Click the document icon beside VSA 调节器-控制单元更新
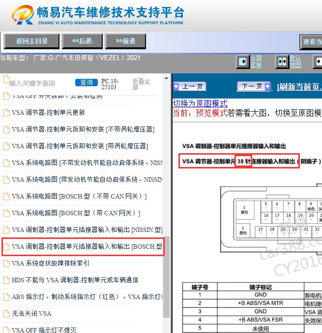322x333 pixels. pyautogui.click(x=6, y=112)
